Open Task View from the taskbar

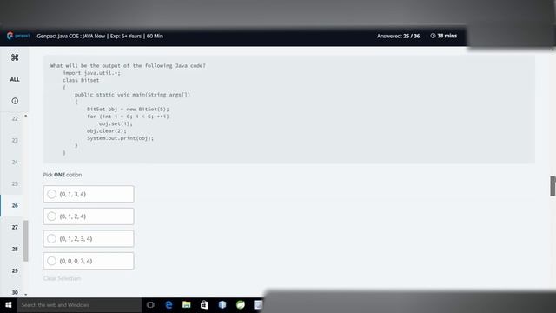pos(150,305)
